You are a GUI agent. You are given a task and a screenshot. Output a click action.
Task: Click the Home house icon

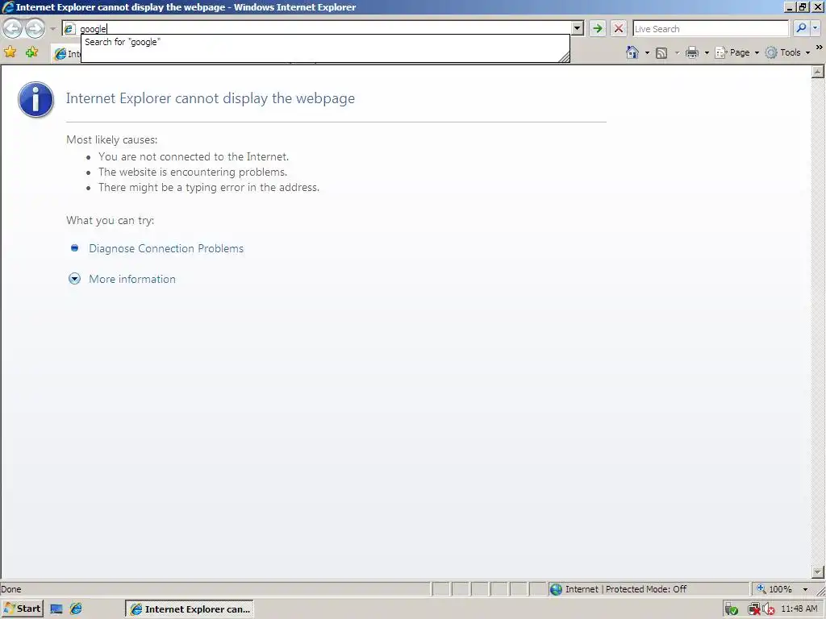(632, 52)
